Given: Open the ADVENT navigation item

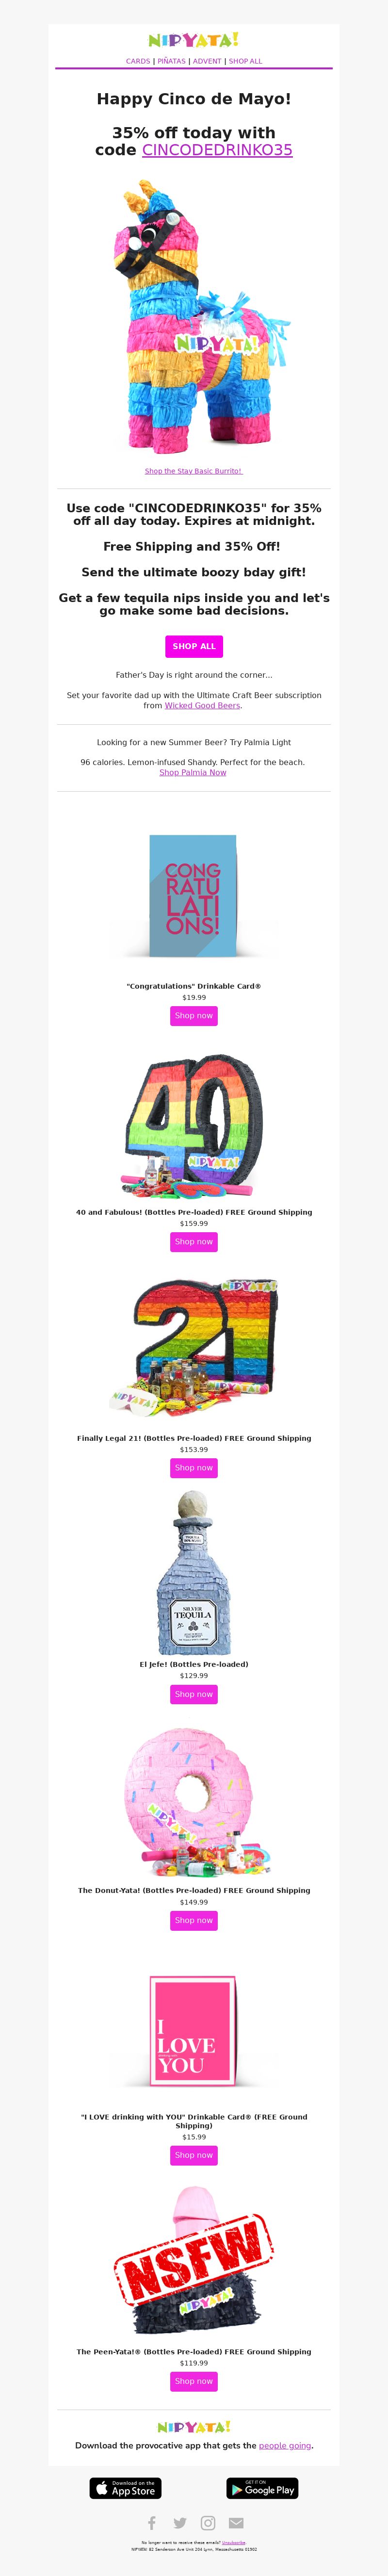Looking at the screenshot, I should (x=207, y=61).
